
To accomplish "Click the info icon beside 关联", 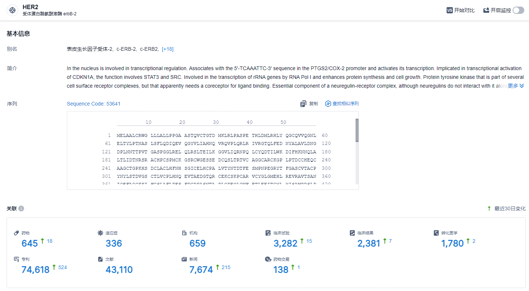I will [21, 208].
